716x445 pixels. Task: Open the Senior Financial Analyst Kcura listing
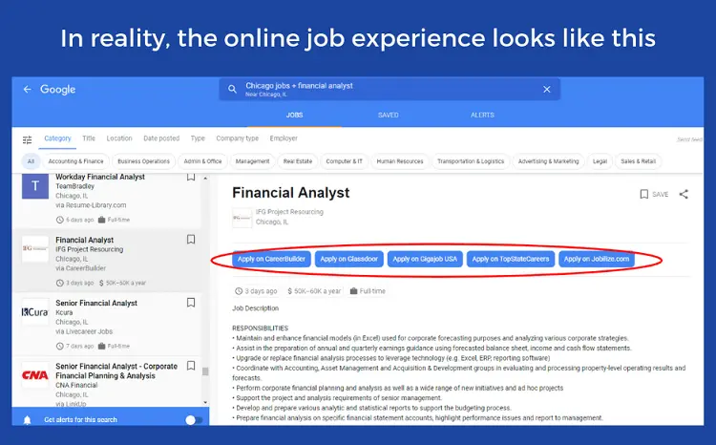[106, 324]
